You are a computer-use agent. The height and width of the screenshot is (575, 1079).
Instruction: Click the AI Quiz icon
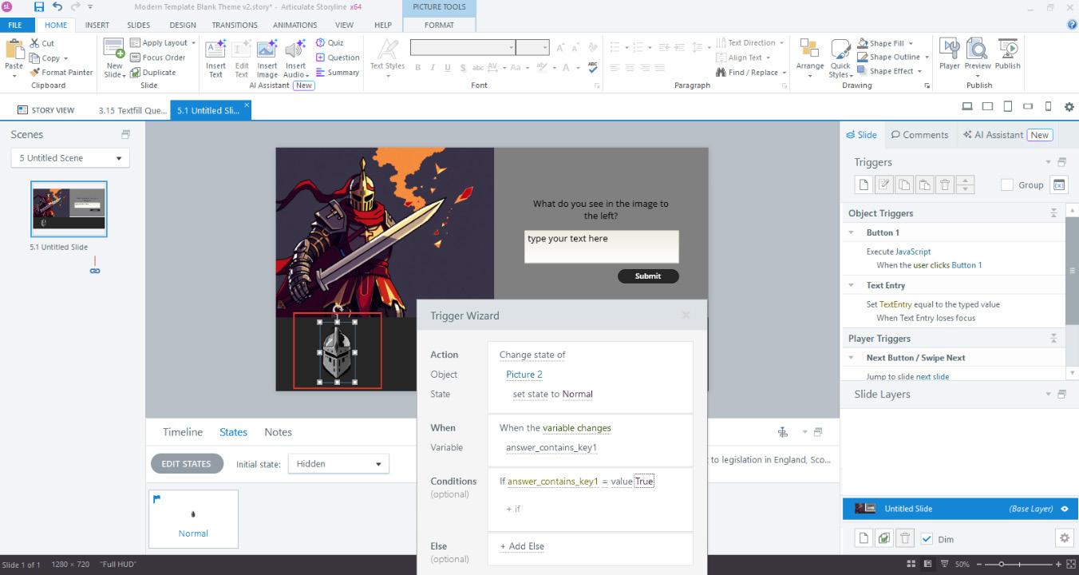[320, 43]
